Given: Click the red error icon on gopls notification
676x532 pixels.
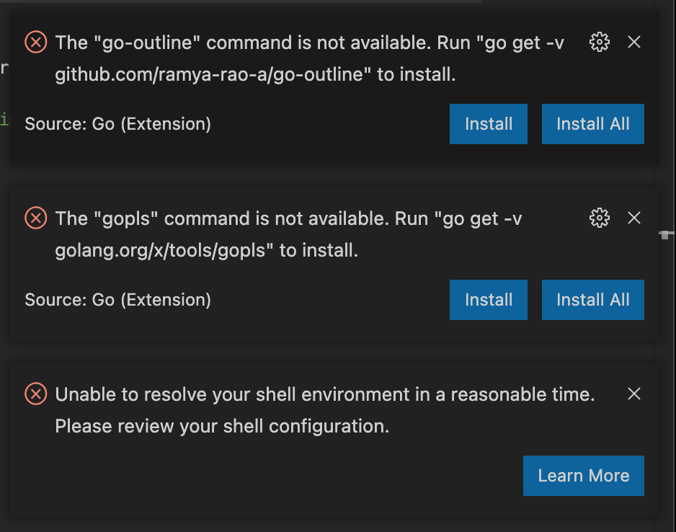Looking at the screenshot, I should (x=35, y=218).
